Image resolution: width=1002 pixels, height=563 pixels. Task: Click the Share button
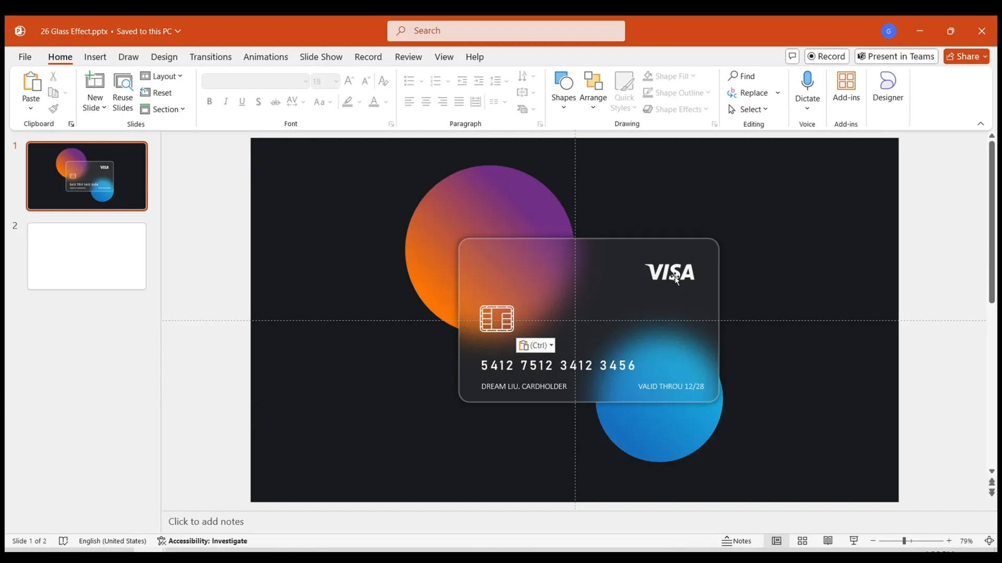967,56
